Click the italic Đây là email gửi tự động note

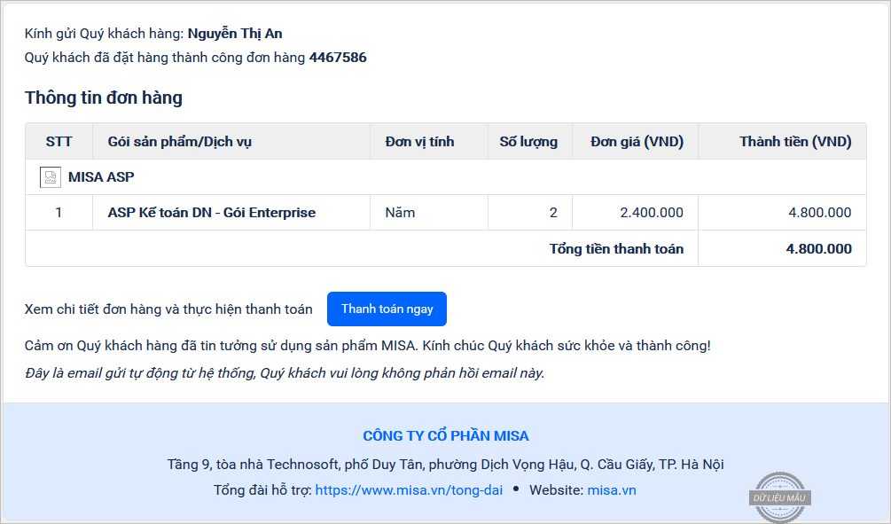pyautogui.click(x=285, y=372)
